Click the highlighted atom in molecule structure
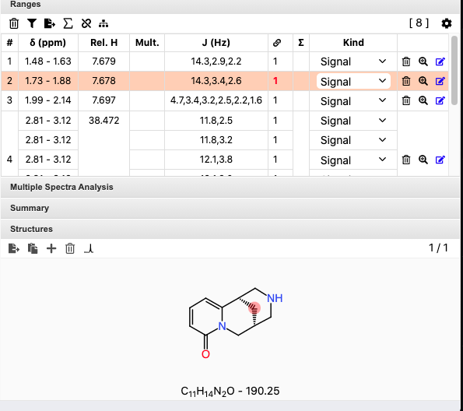463x411 pixels. point(254,308)
